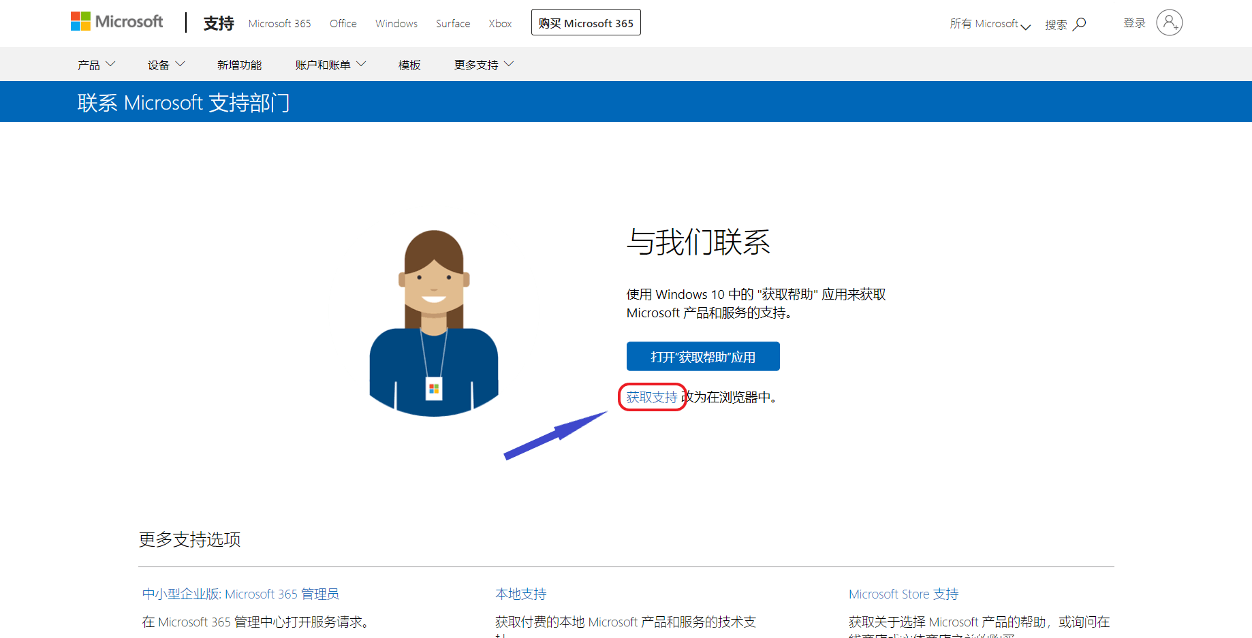The height and width of the screenshot is (638, 1252).
Task: Click the 获取支持 link
Action: (652, 397)
